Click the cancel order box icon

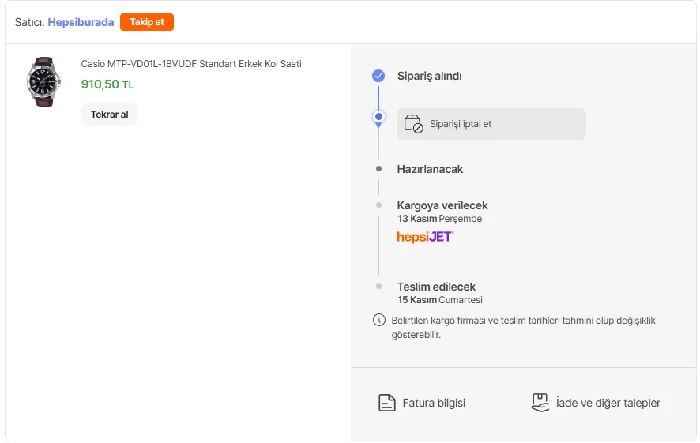pos(413,124)
